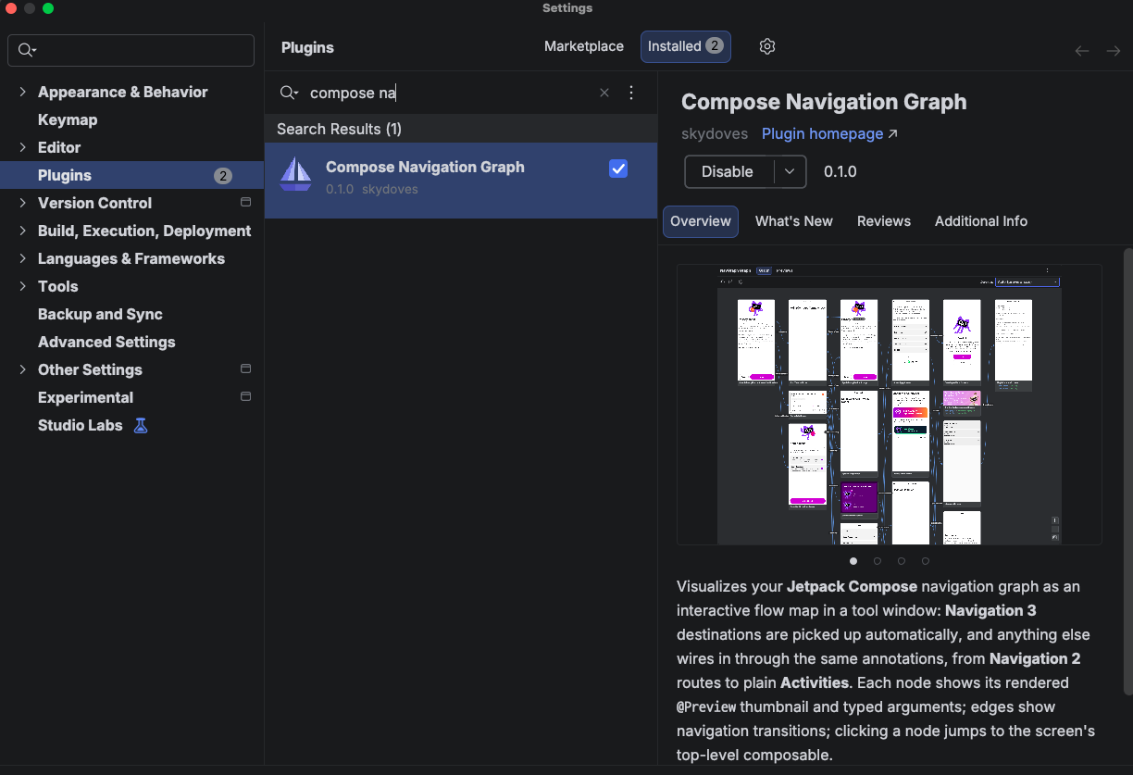Show the first screenshot carousel dot
Screen dimensions: 1133x775
(x=853, y=560)
